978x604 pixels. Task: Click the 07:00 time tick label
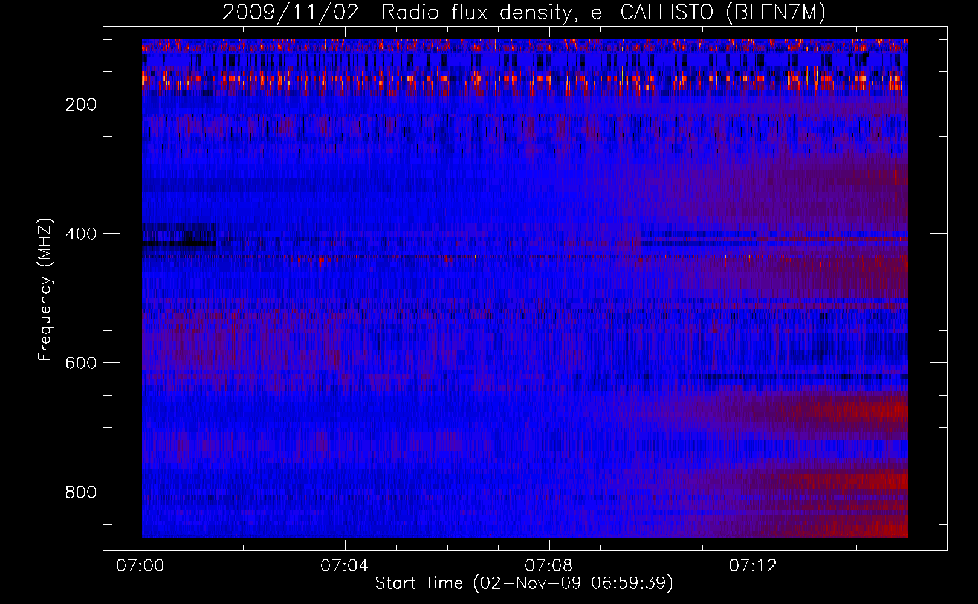coord(140,566)
